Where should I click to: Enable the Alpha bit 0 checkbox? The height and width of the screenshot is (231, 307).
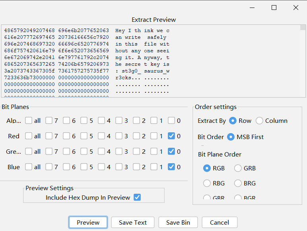(171, 120)
